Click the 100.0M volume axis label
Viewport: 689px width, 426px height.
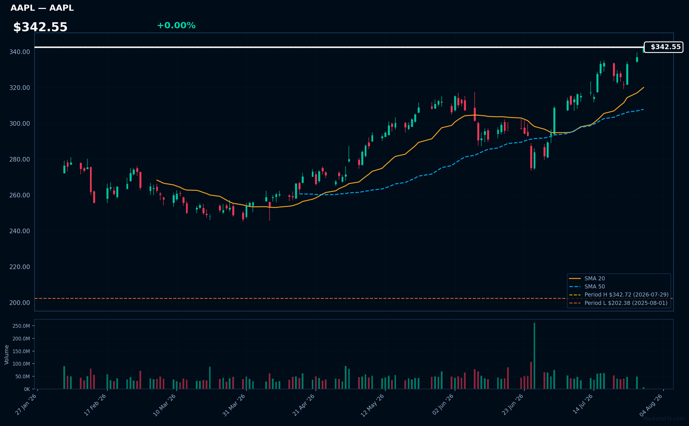click(x=21, y=364)
